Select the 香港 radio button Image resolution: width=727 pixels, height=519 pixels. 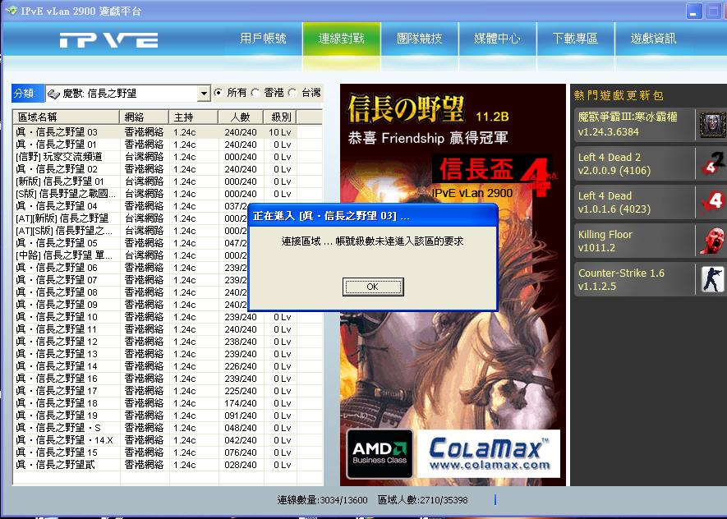click(255, 93)
